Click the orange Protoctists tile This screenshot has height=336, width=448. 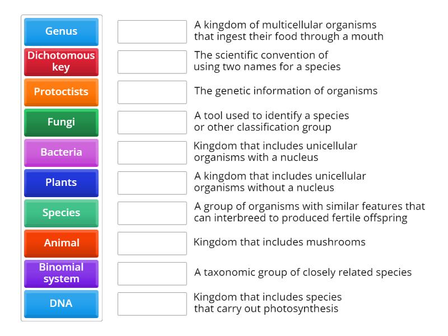[x=62, y=92]
